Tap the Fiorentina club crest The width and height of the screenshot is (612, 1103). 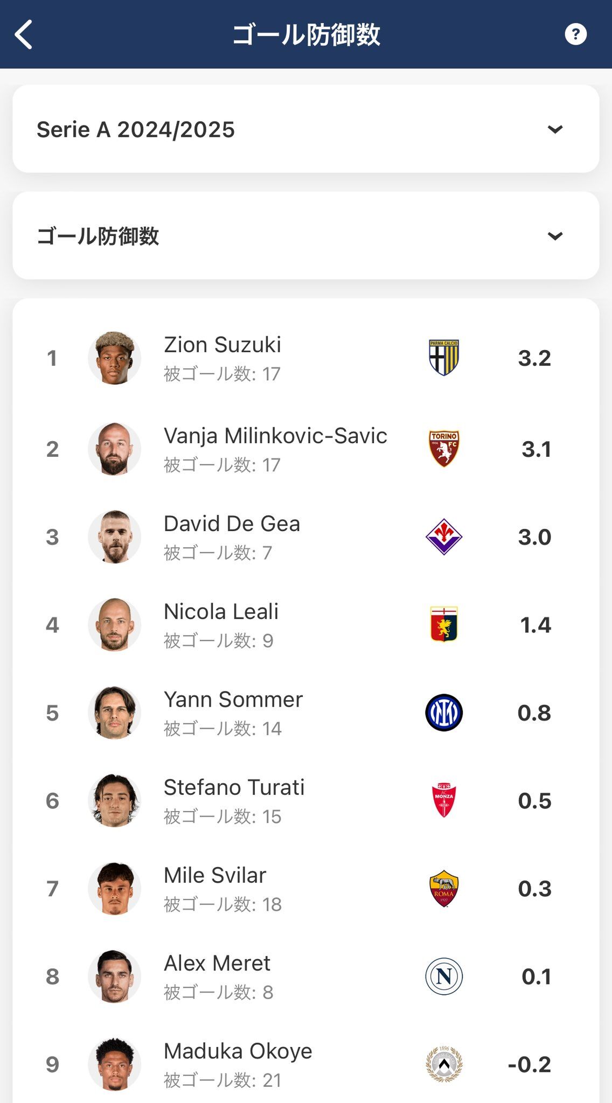(x=444, y=536)
